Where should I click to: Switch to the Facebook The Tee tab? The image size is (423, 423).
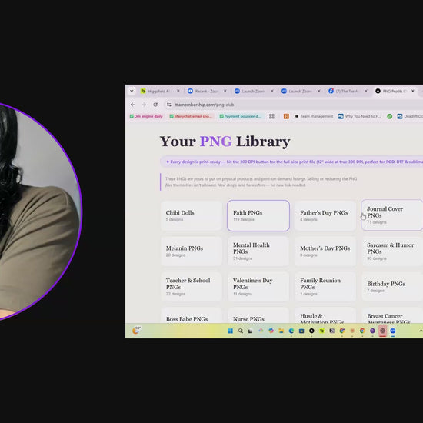347,92
